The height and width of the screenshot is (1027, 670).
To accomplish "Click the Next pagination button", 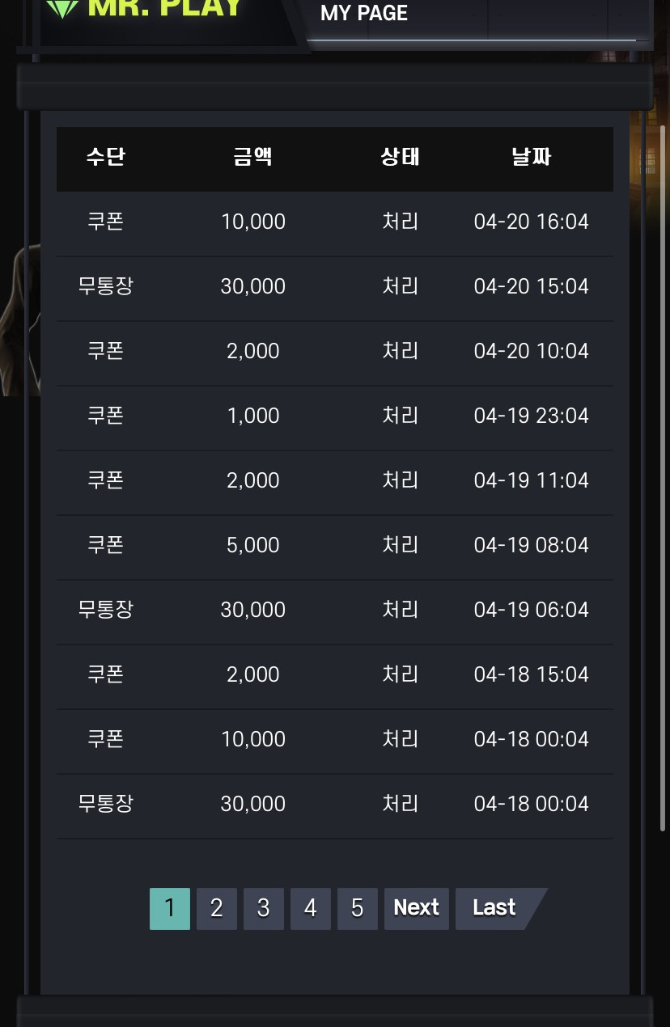I will [417, 908].
